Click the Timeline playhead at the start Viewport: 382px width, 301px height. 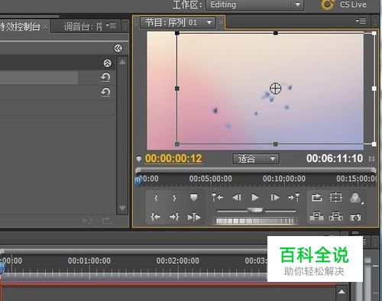tap(2, 267)
